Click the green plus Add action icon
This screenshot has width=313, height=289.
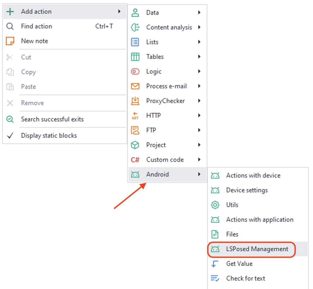[x=10, y=12]
